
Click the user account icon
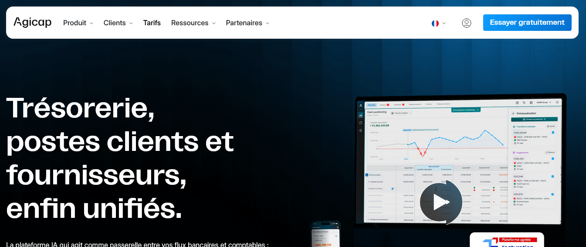(467, 23)
